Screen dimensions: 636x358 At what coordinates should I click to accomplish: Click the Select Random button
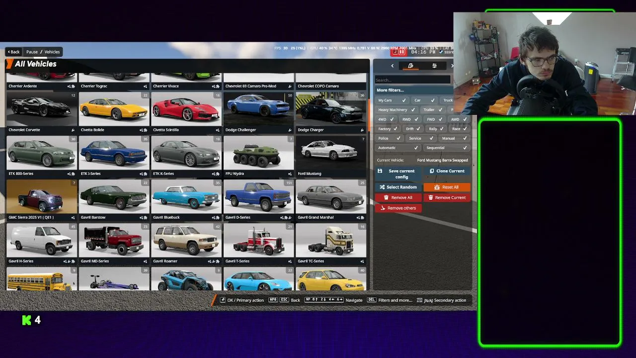(398, 187)
